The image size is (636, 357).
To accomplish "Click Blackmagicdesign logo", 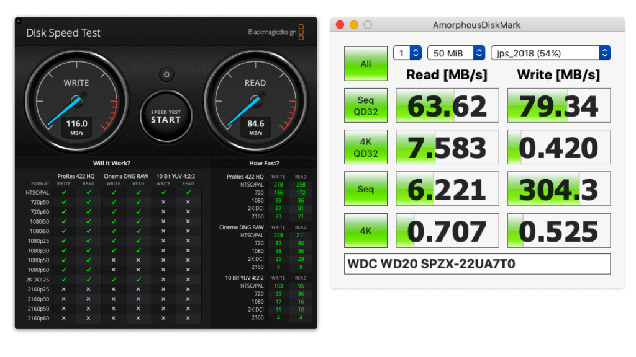I will pos(276,32).
